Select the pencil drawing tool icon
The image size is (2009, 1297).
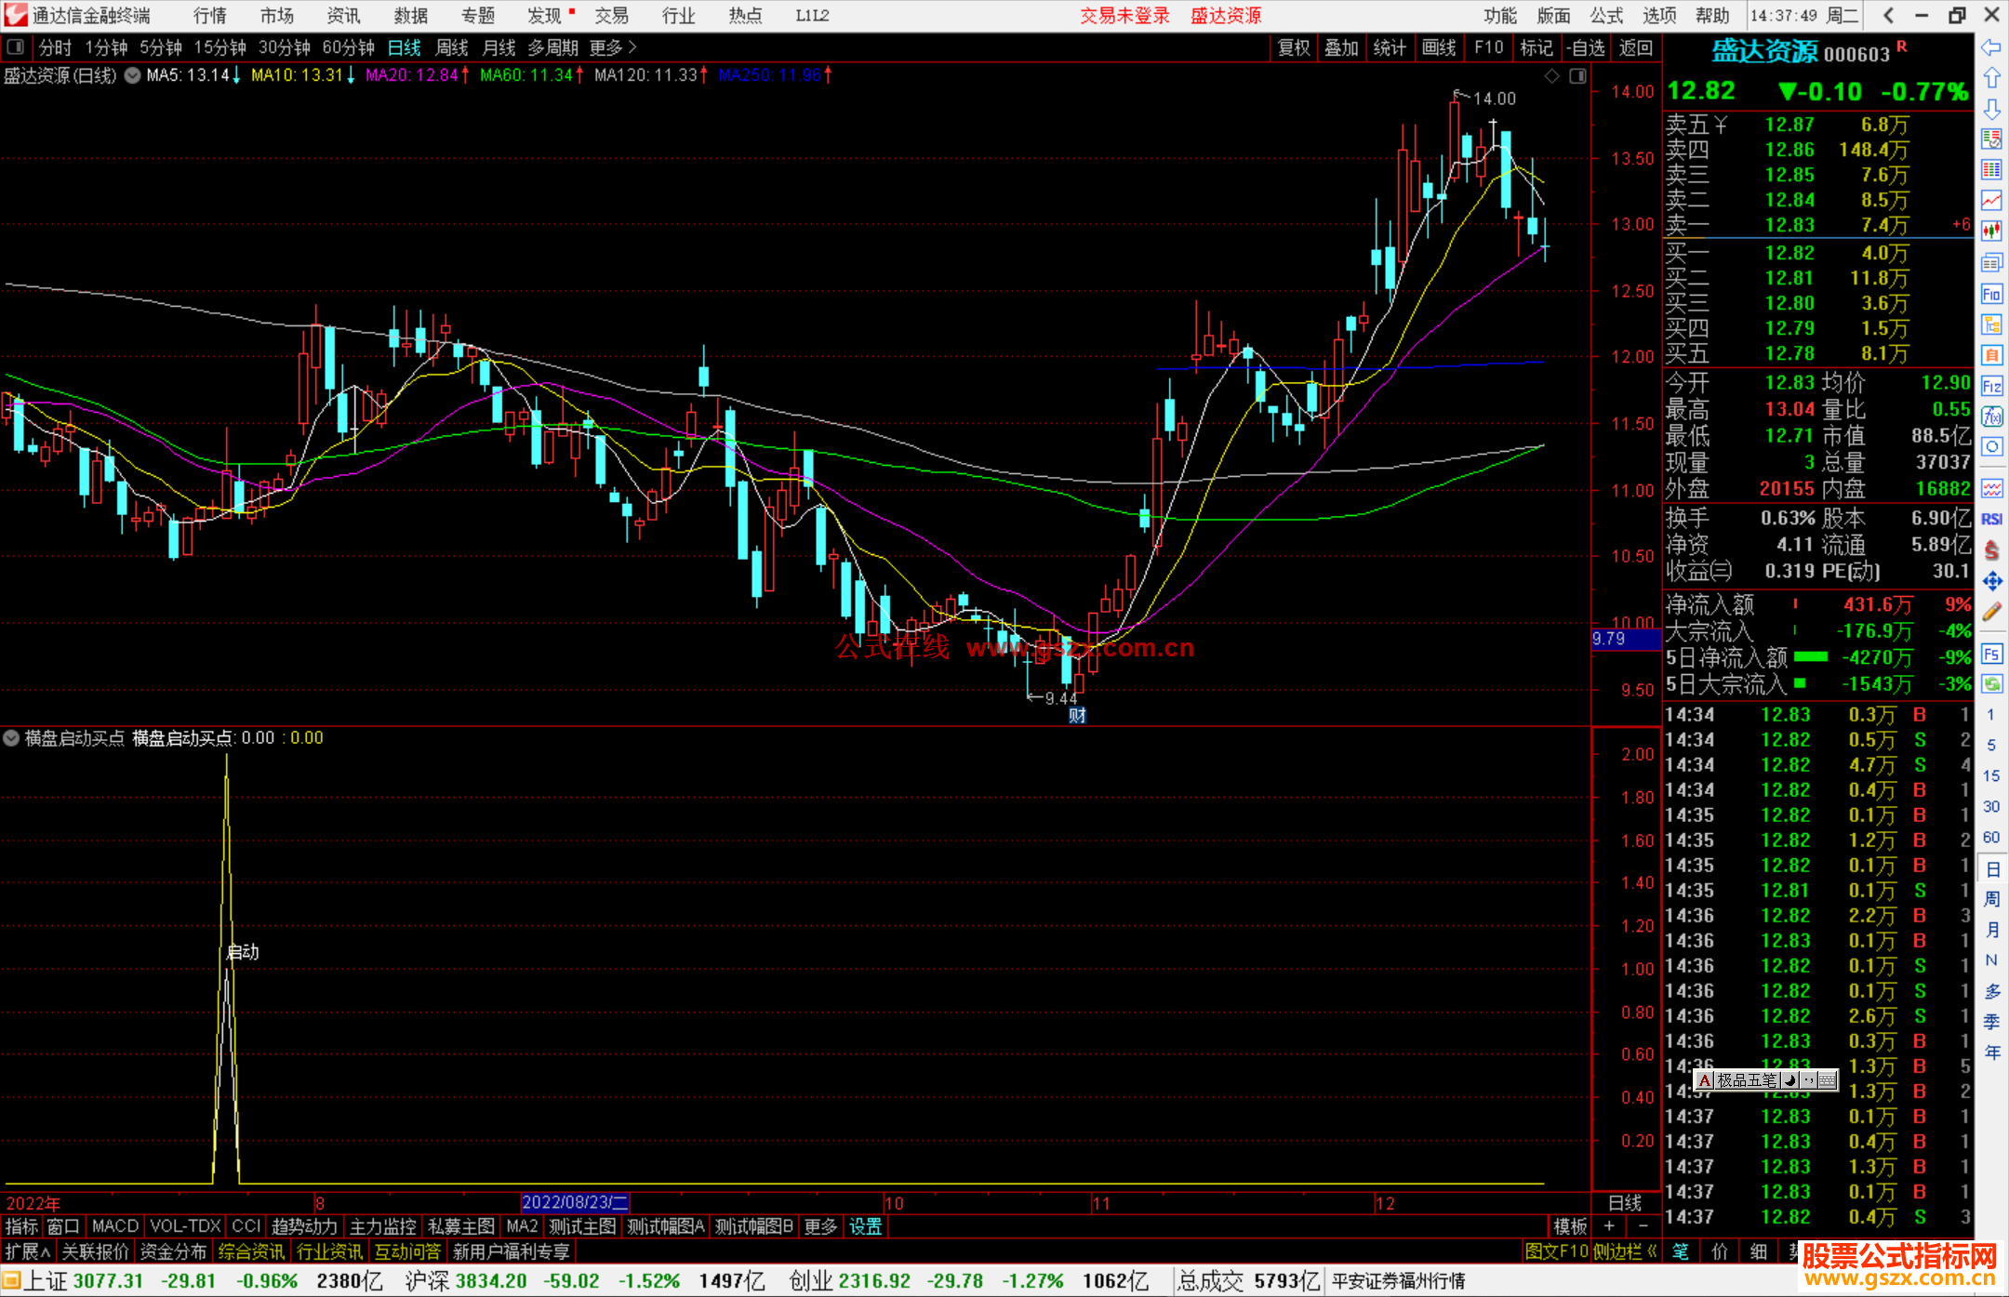[1991, 612]
